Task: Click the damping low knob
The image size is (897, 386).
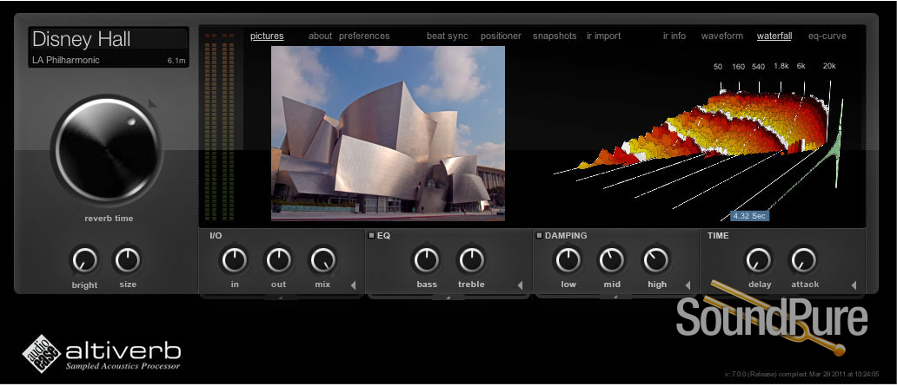Action: click(x=568, y=260)
